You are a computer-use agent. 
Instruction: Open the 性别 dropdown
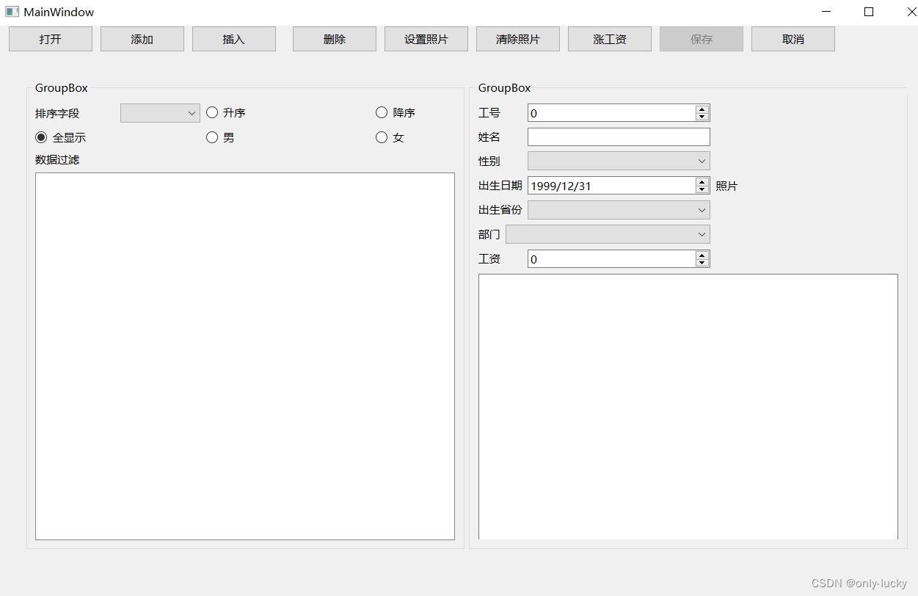pyautogui.click(x=619, y=161)
